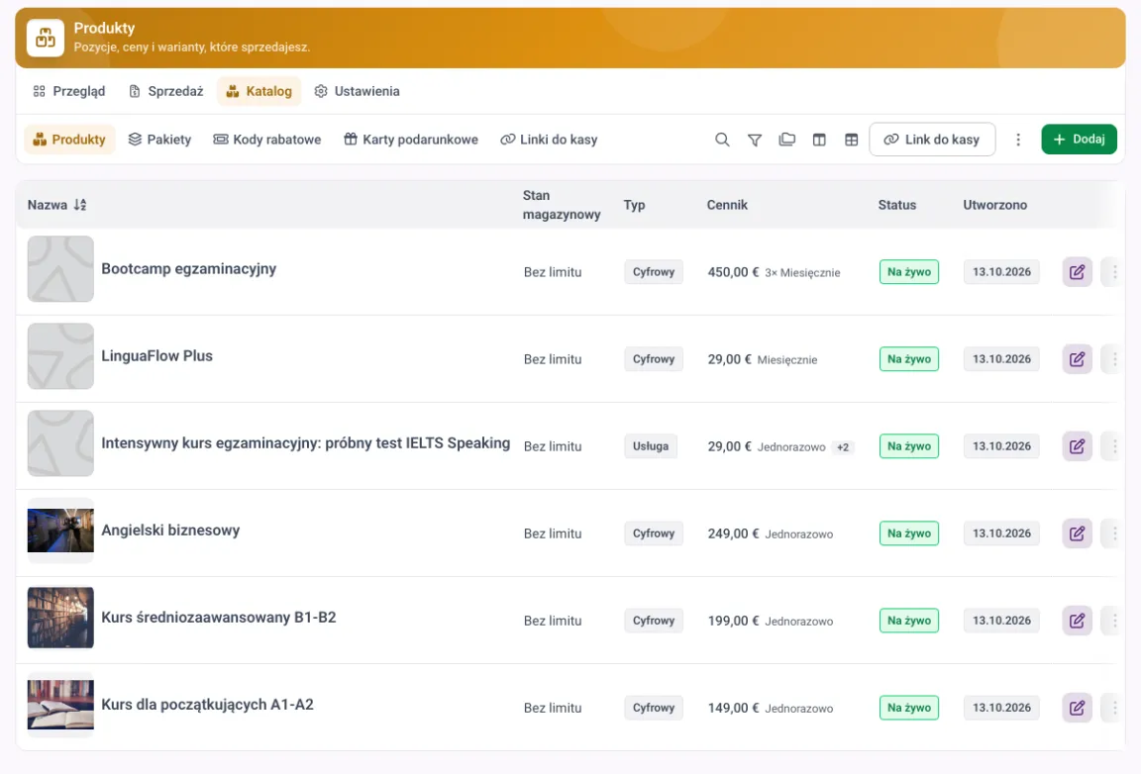Edit Kurs dla początkujących A1-A2 row
Screen dimensions: 1141x774
tap(1077, 708)
